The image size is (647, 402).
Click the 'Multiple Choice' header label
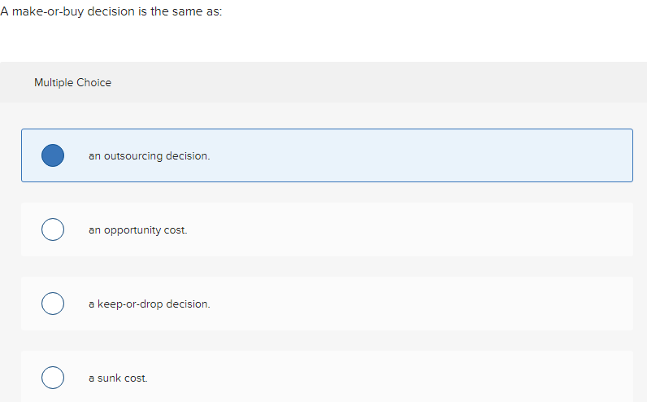coord(72,83)
